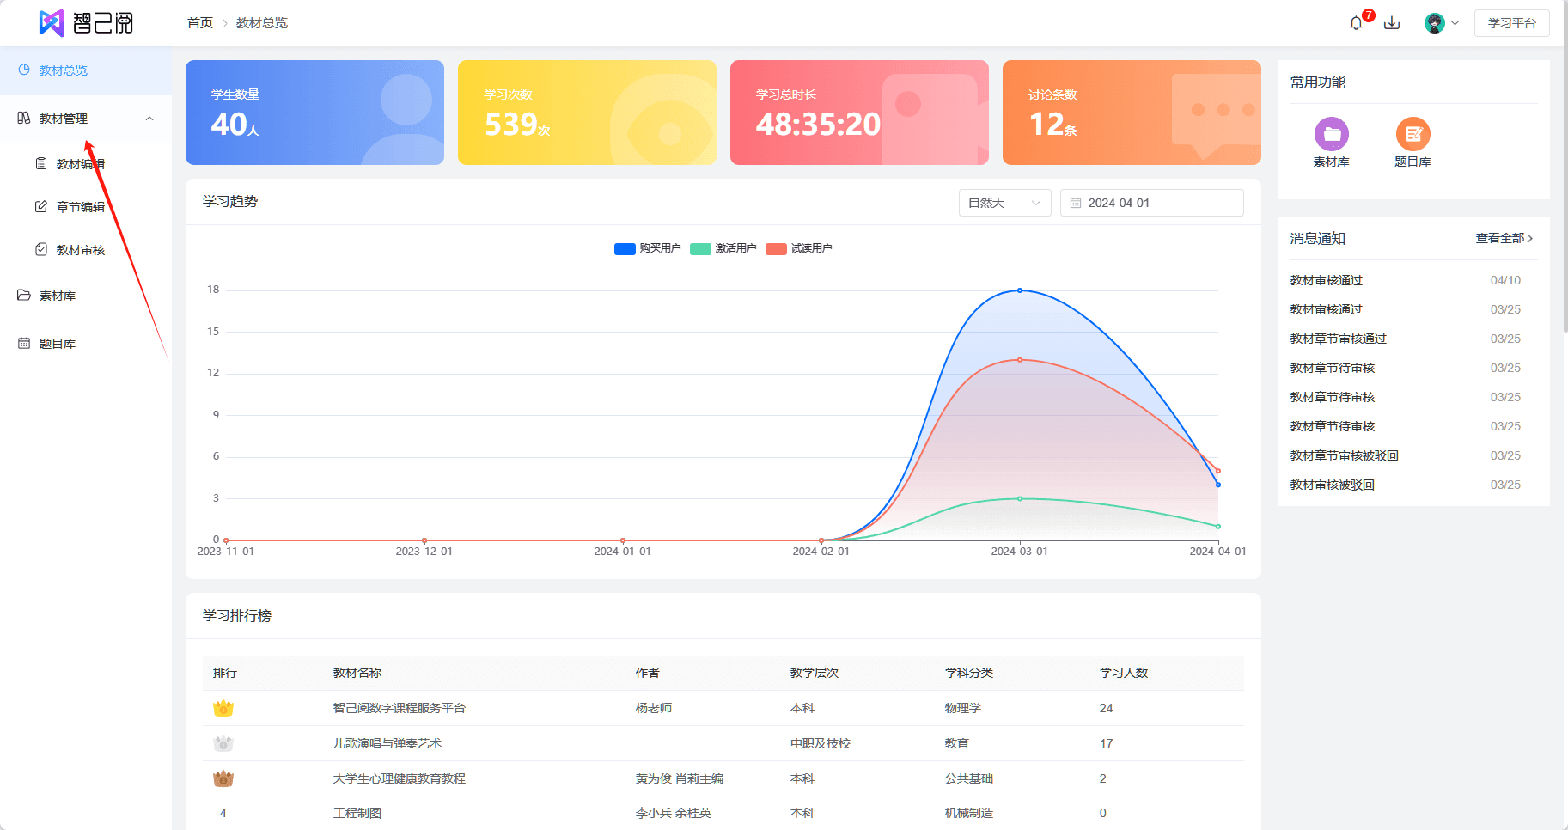Click the date field 2024-04-01
1568x830 pixels.
(1151, 203)
